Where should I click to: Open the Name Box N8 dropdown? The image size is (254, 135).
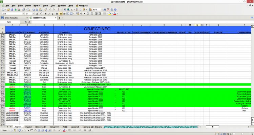(19, 22)
